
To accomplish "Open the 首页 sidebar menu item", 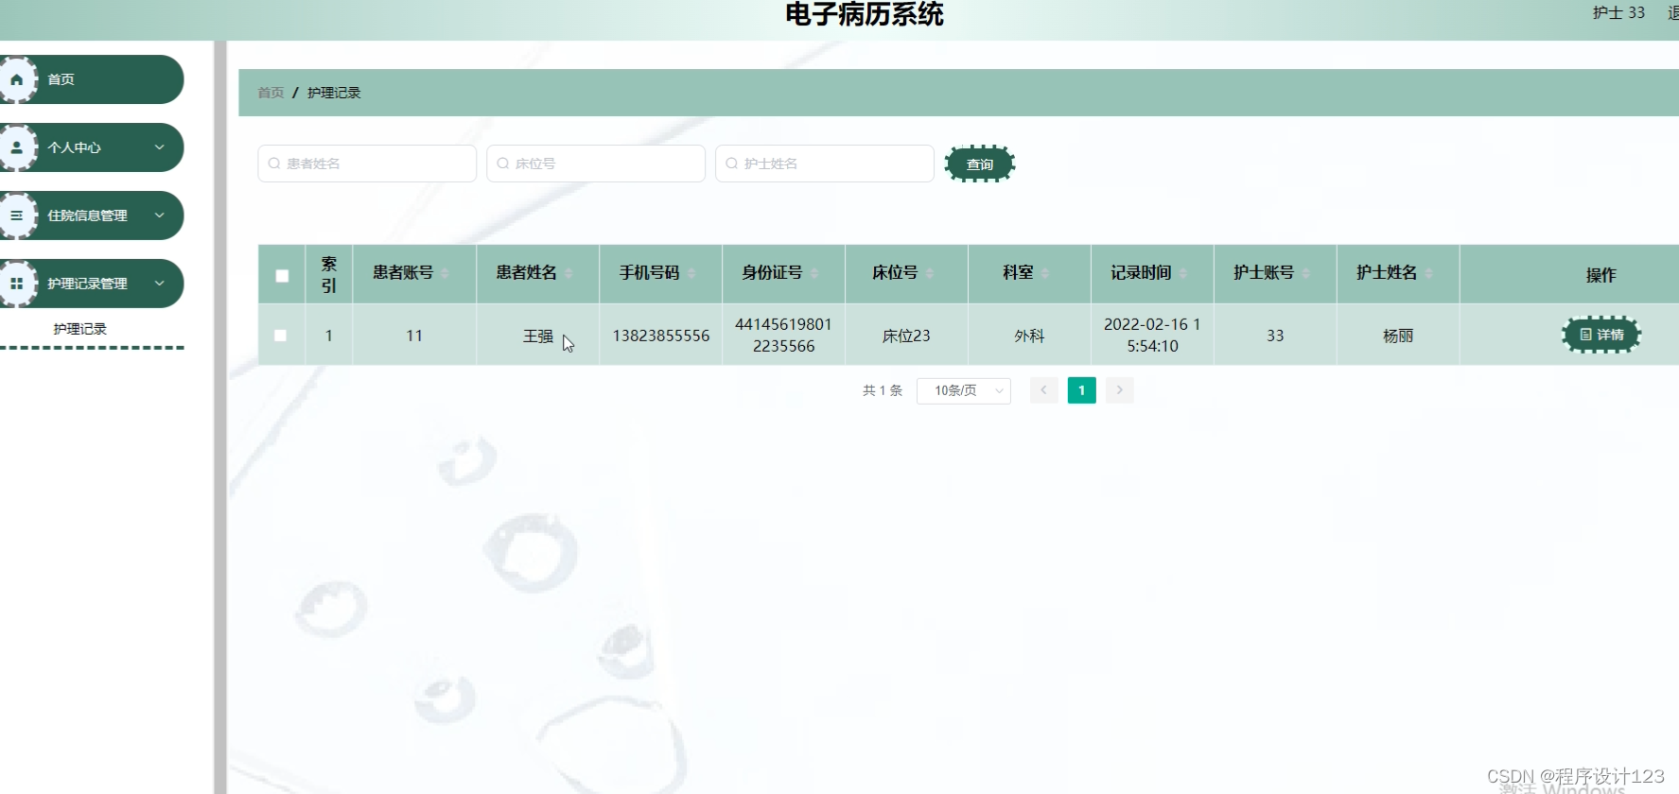I will click(92, 79).
